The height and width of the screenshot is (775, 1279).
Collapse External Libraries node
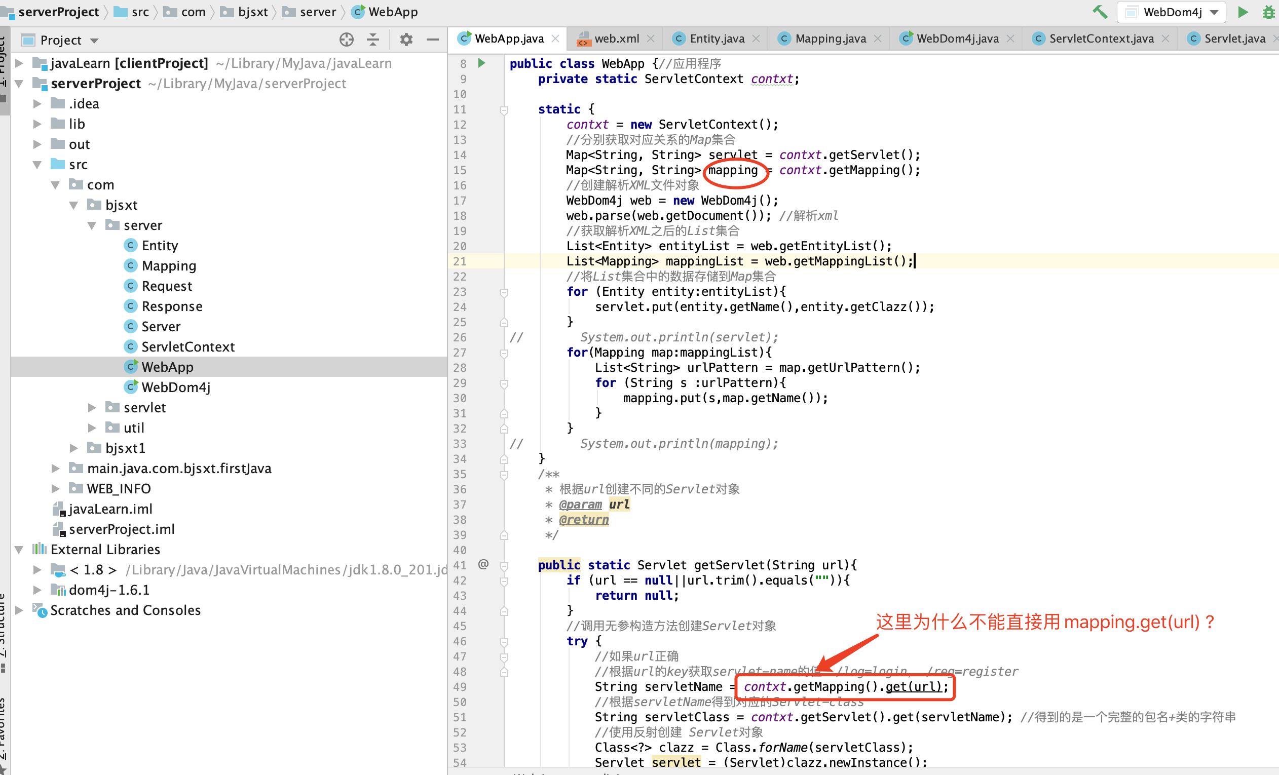pos(19,550)
